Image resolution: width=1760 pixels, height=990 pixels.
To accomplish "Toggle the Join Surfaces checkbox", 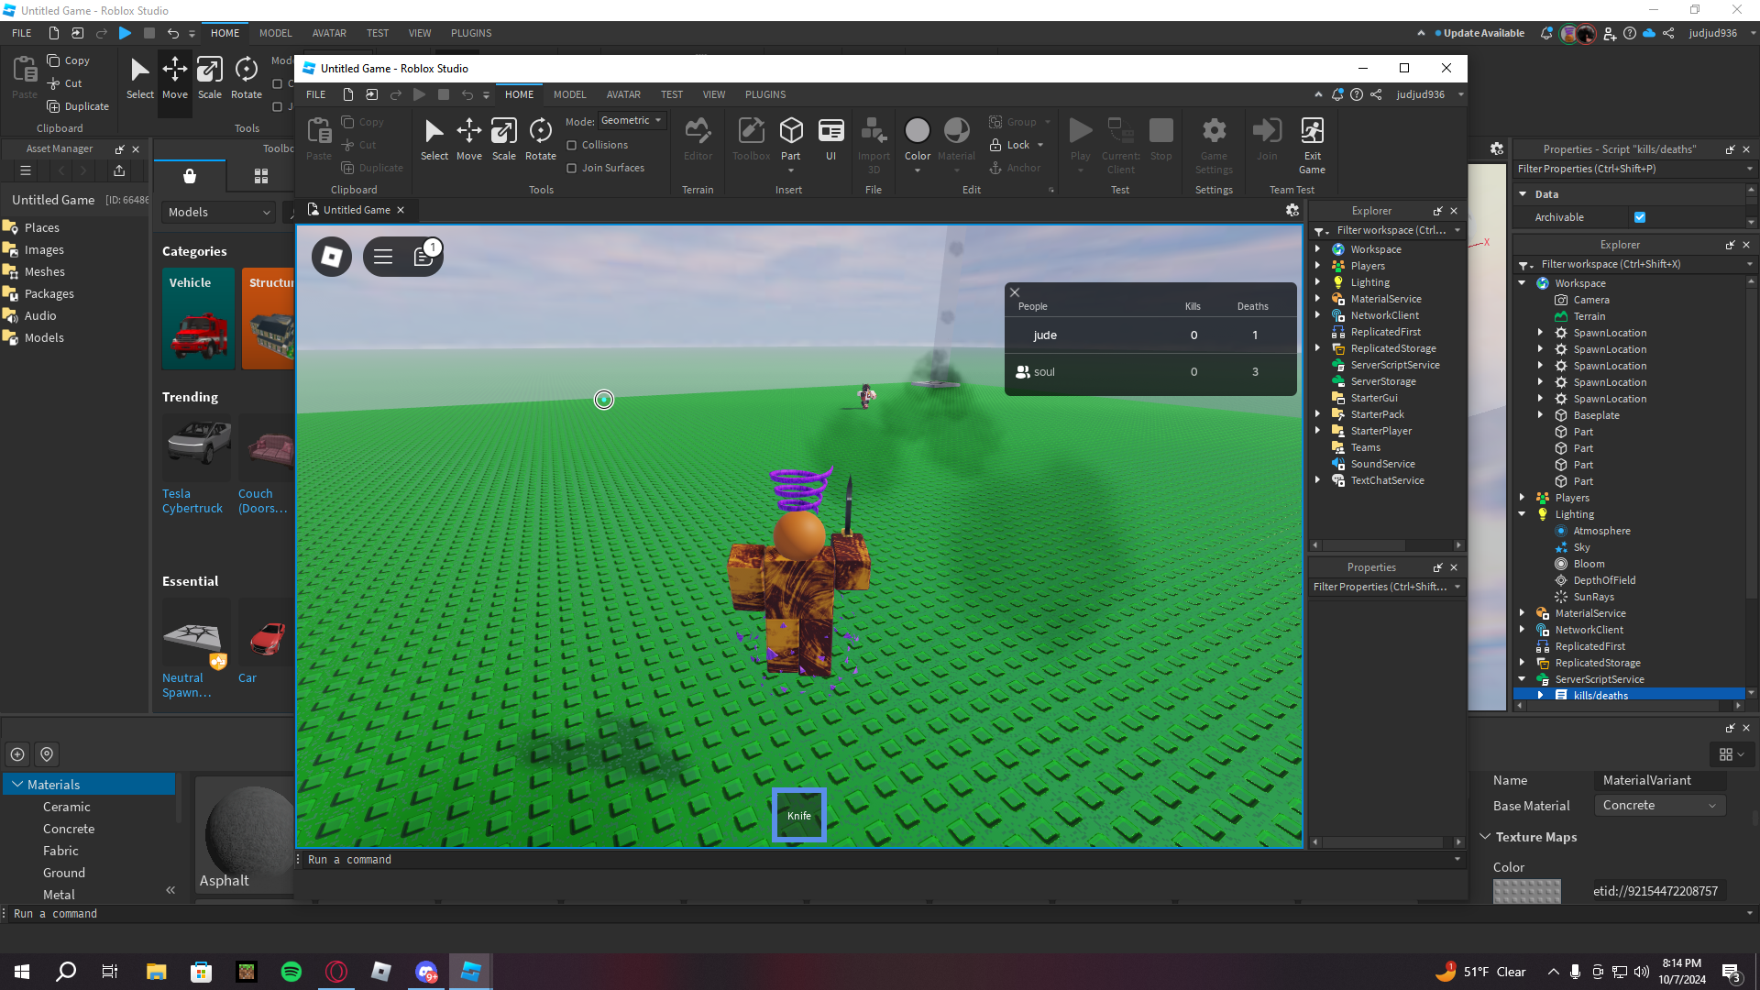I will (572, 168).
